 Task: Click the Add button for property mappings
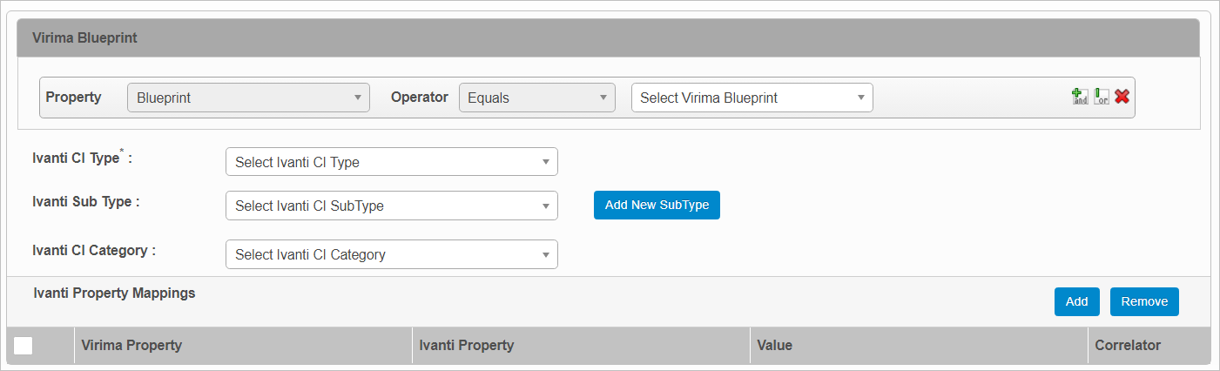click(1076, 301)
